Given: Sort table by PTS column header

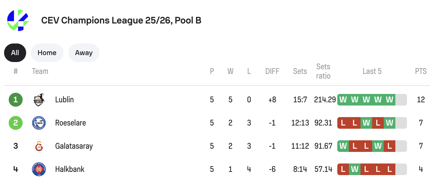Looking at the screenshot, I should click(x=421, y=71).
